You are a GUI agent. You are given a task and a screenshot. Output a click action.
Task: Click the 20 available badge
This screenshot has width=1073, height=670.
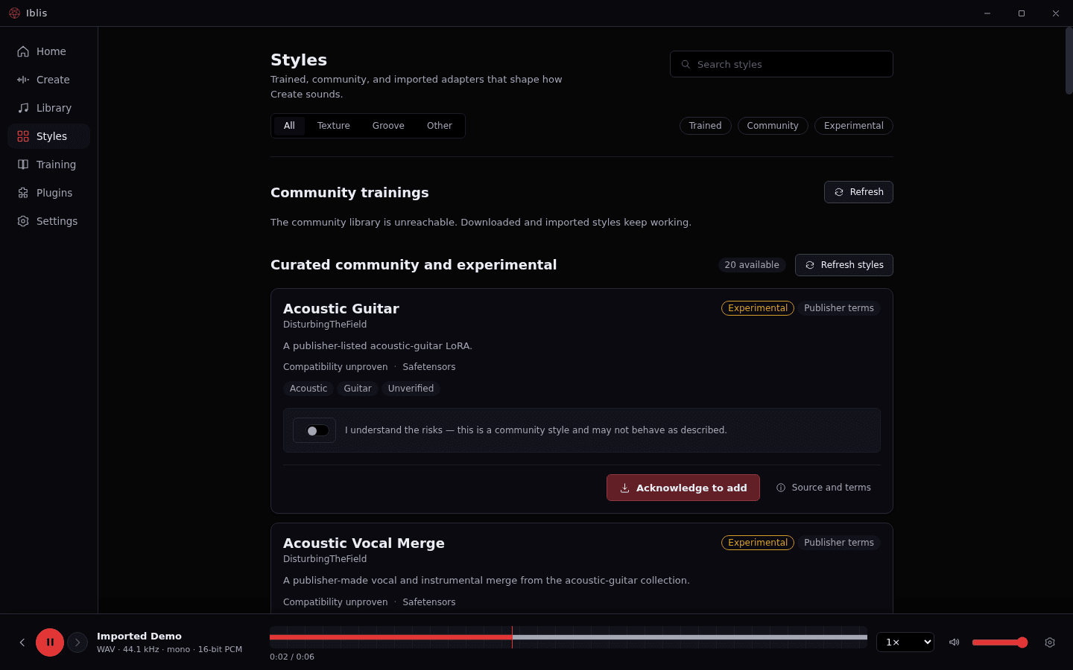751,265
